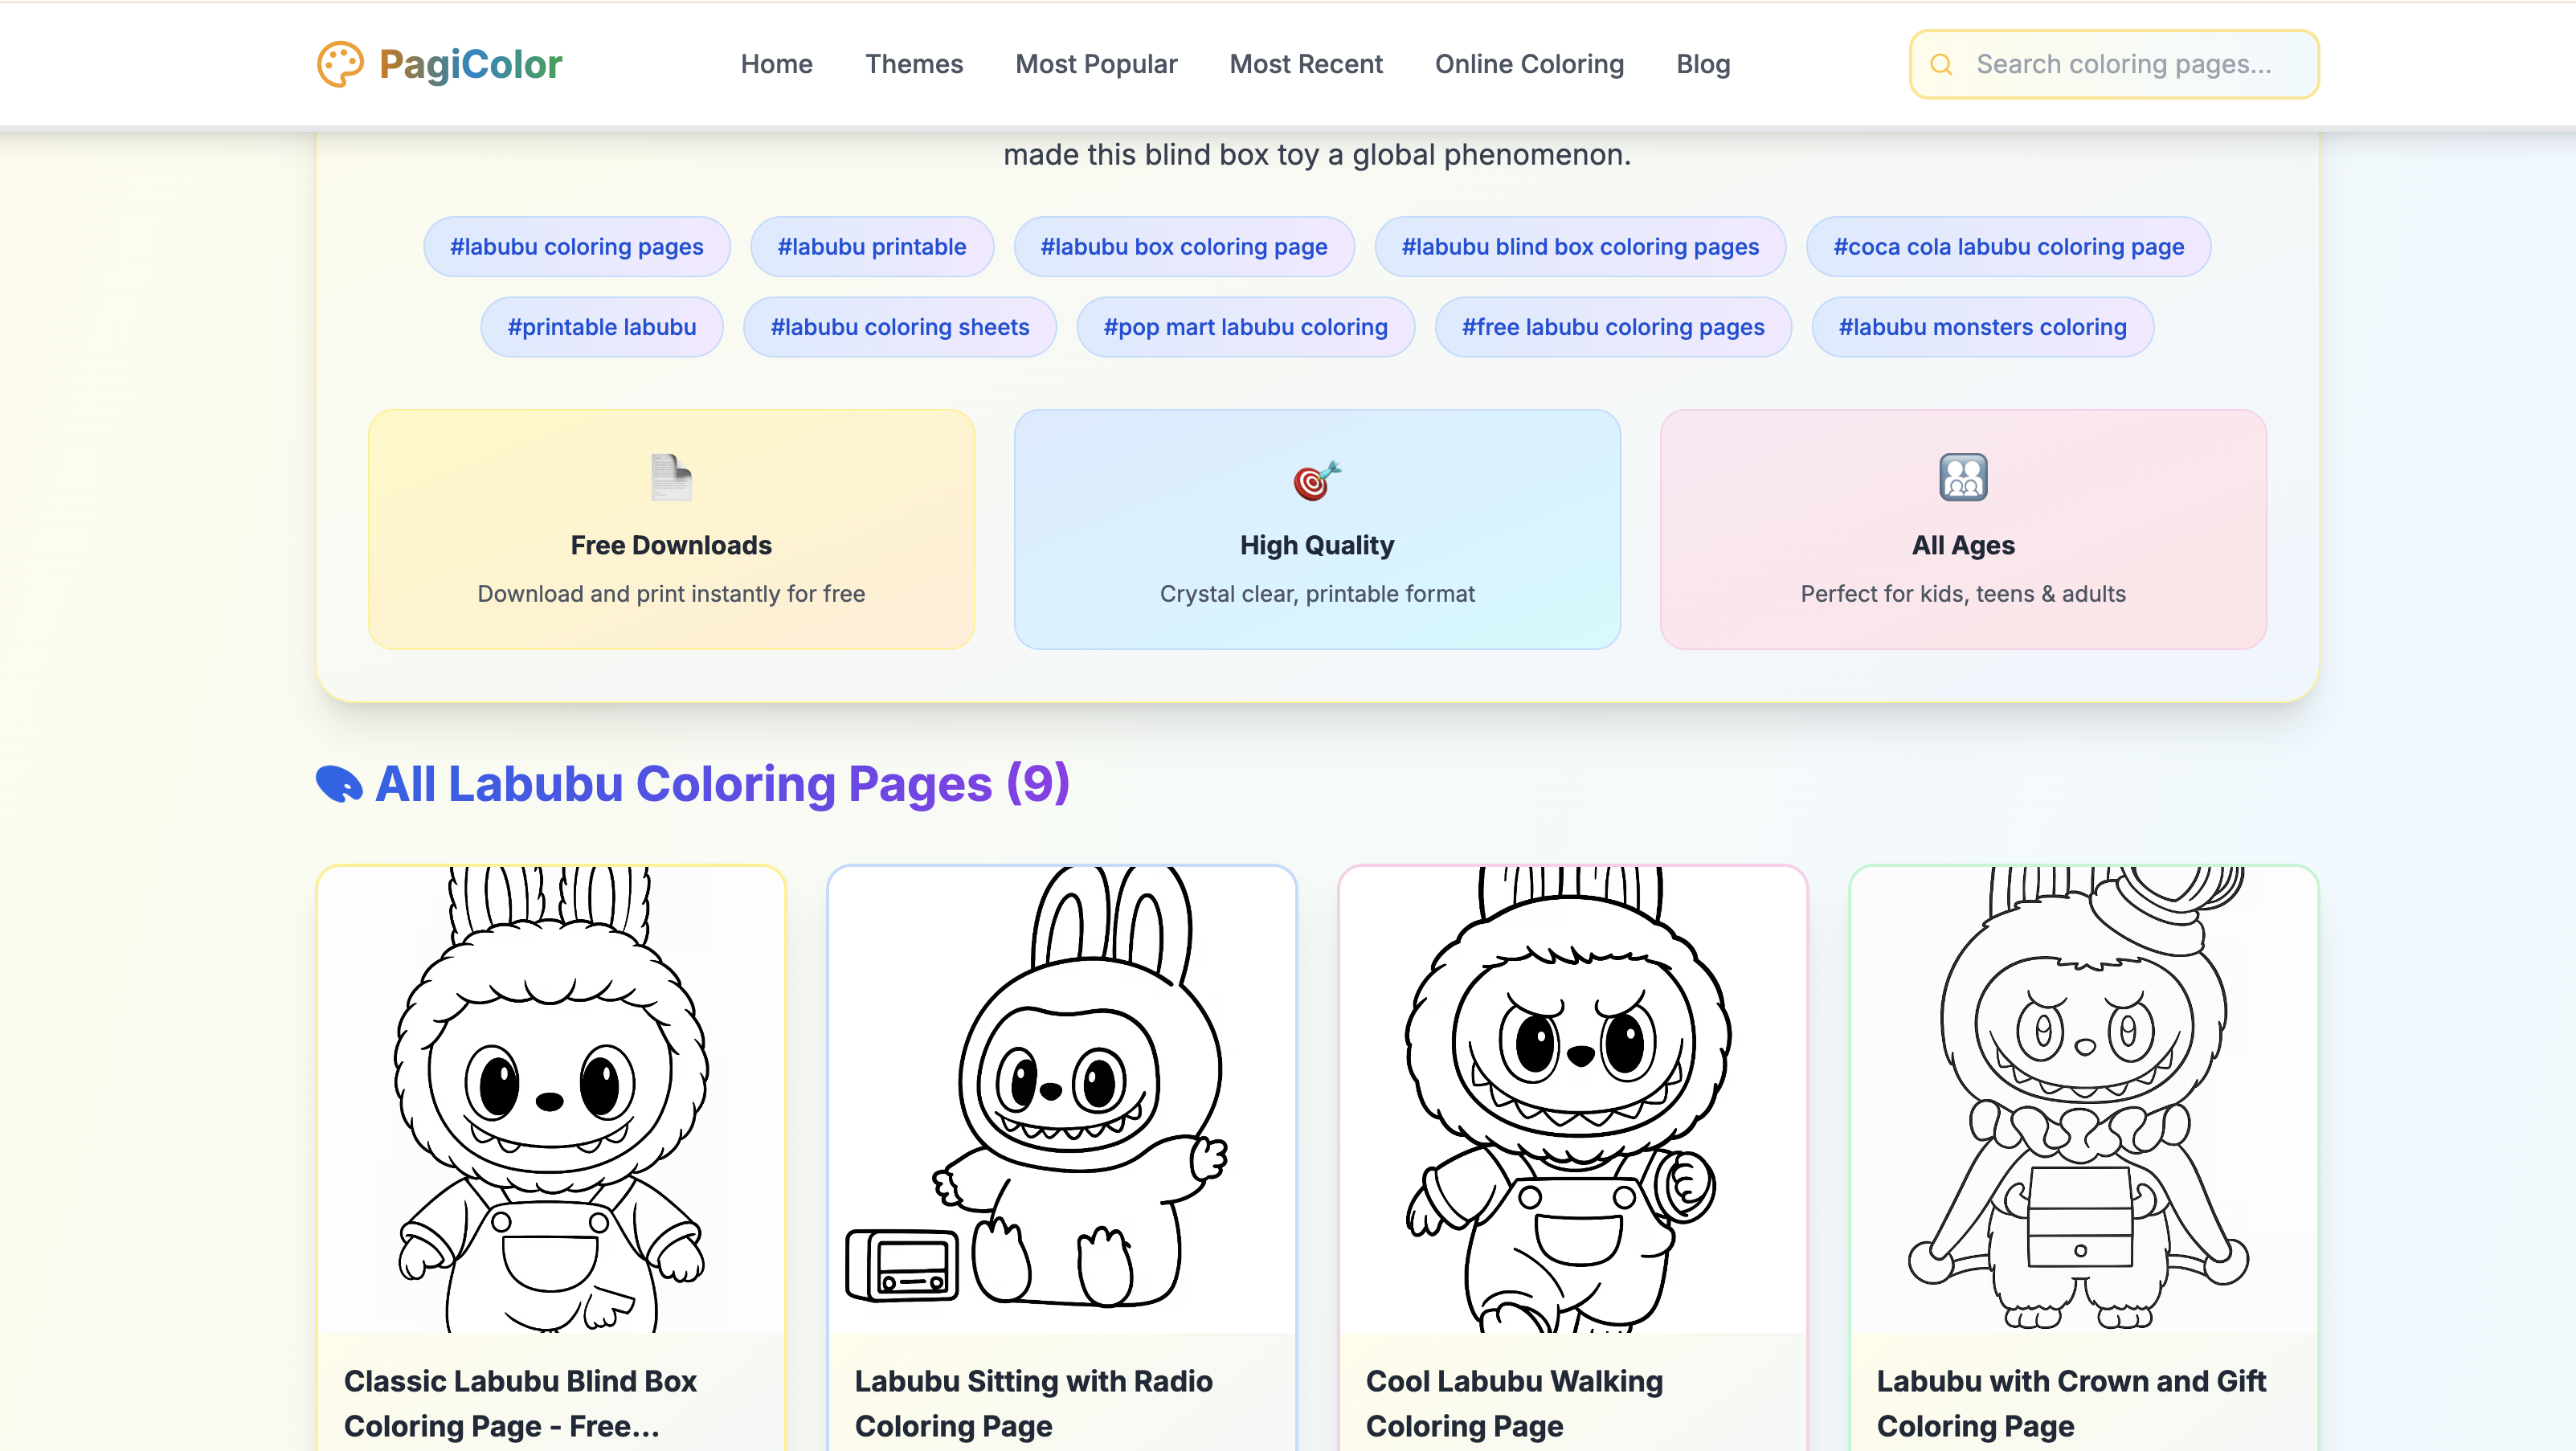Open Labubu Sitting with Radio thumbnail

1062,1099
